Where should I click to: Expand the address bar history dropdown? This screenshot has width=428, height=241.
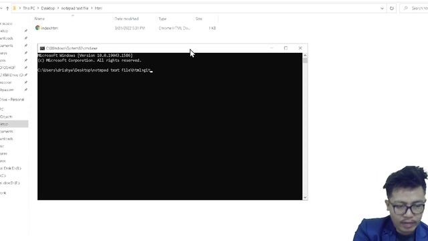(382, 8)
